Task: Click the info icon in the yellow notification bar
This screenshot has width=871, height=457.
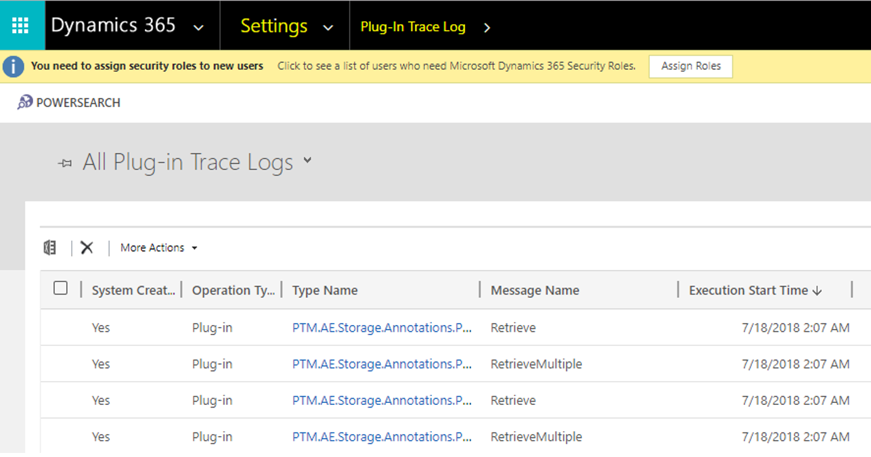Action: (x=12, y=66)
